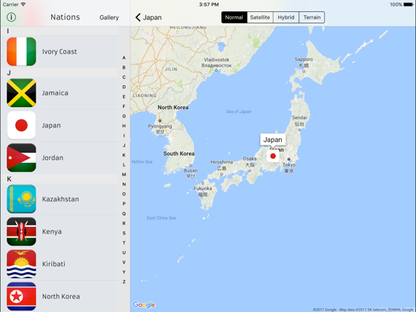Jump to index letter I
The height and width of the screenshot is (312, 416).
click(x=124, y=136)
